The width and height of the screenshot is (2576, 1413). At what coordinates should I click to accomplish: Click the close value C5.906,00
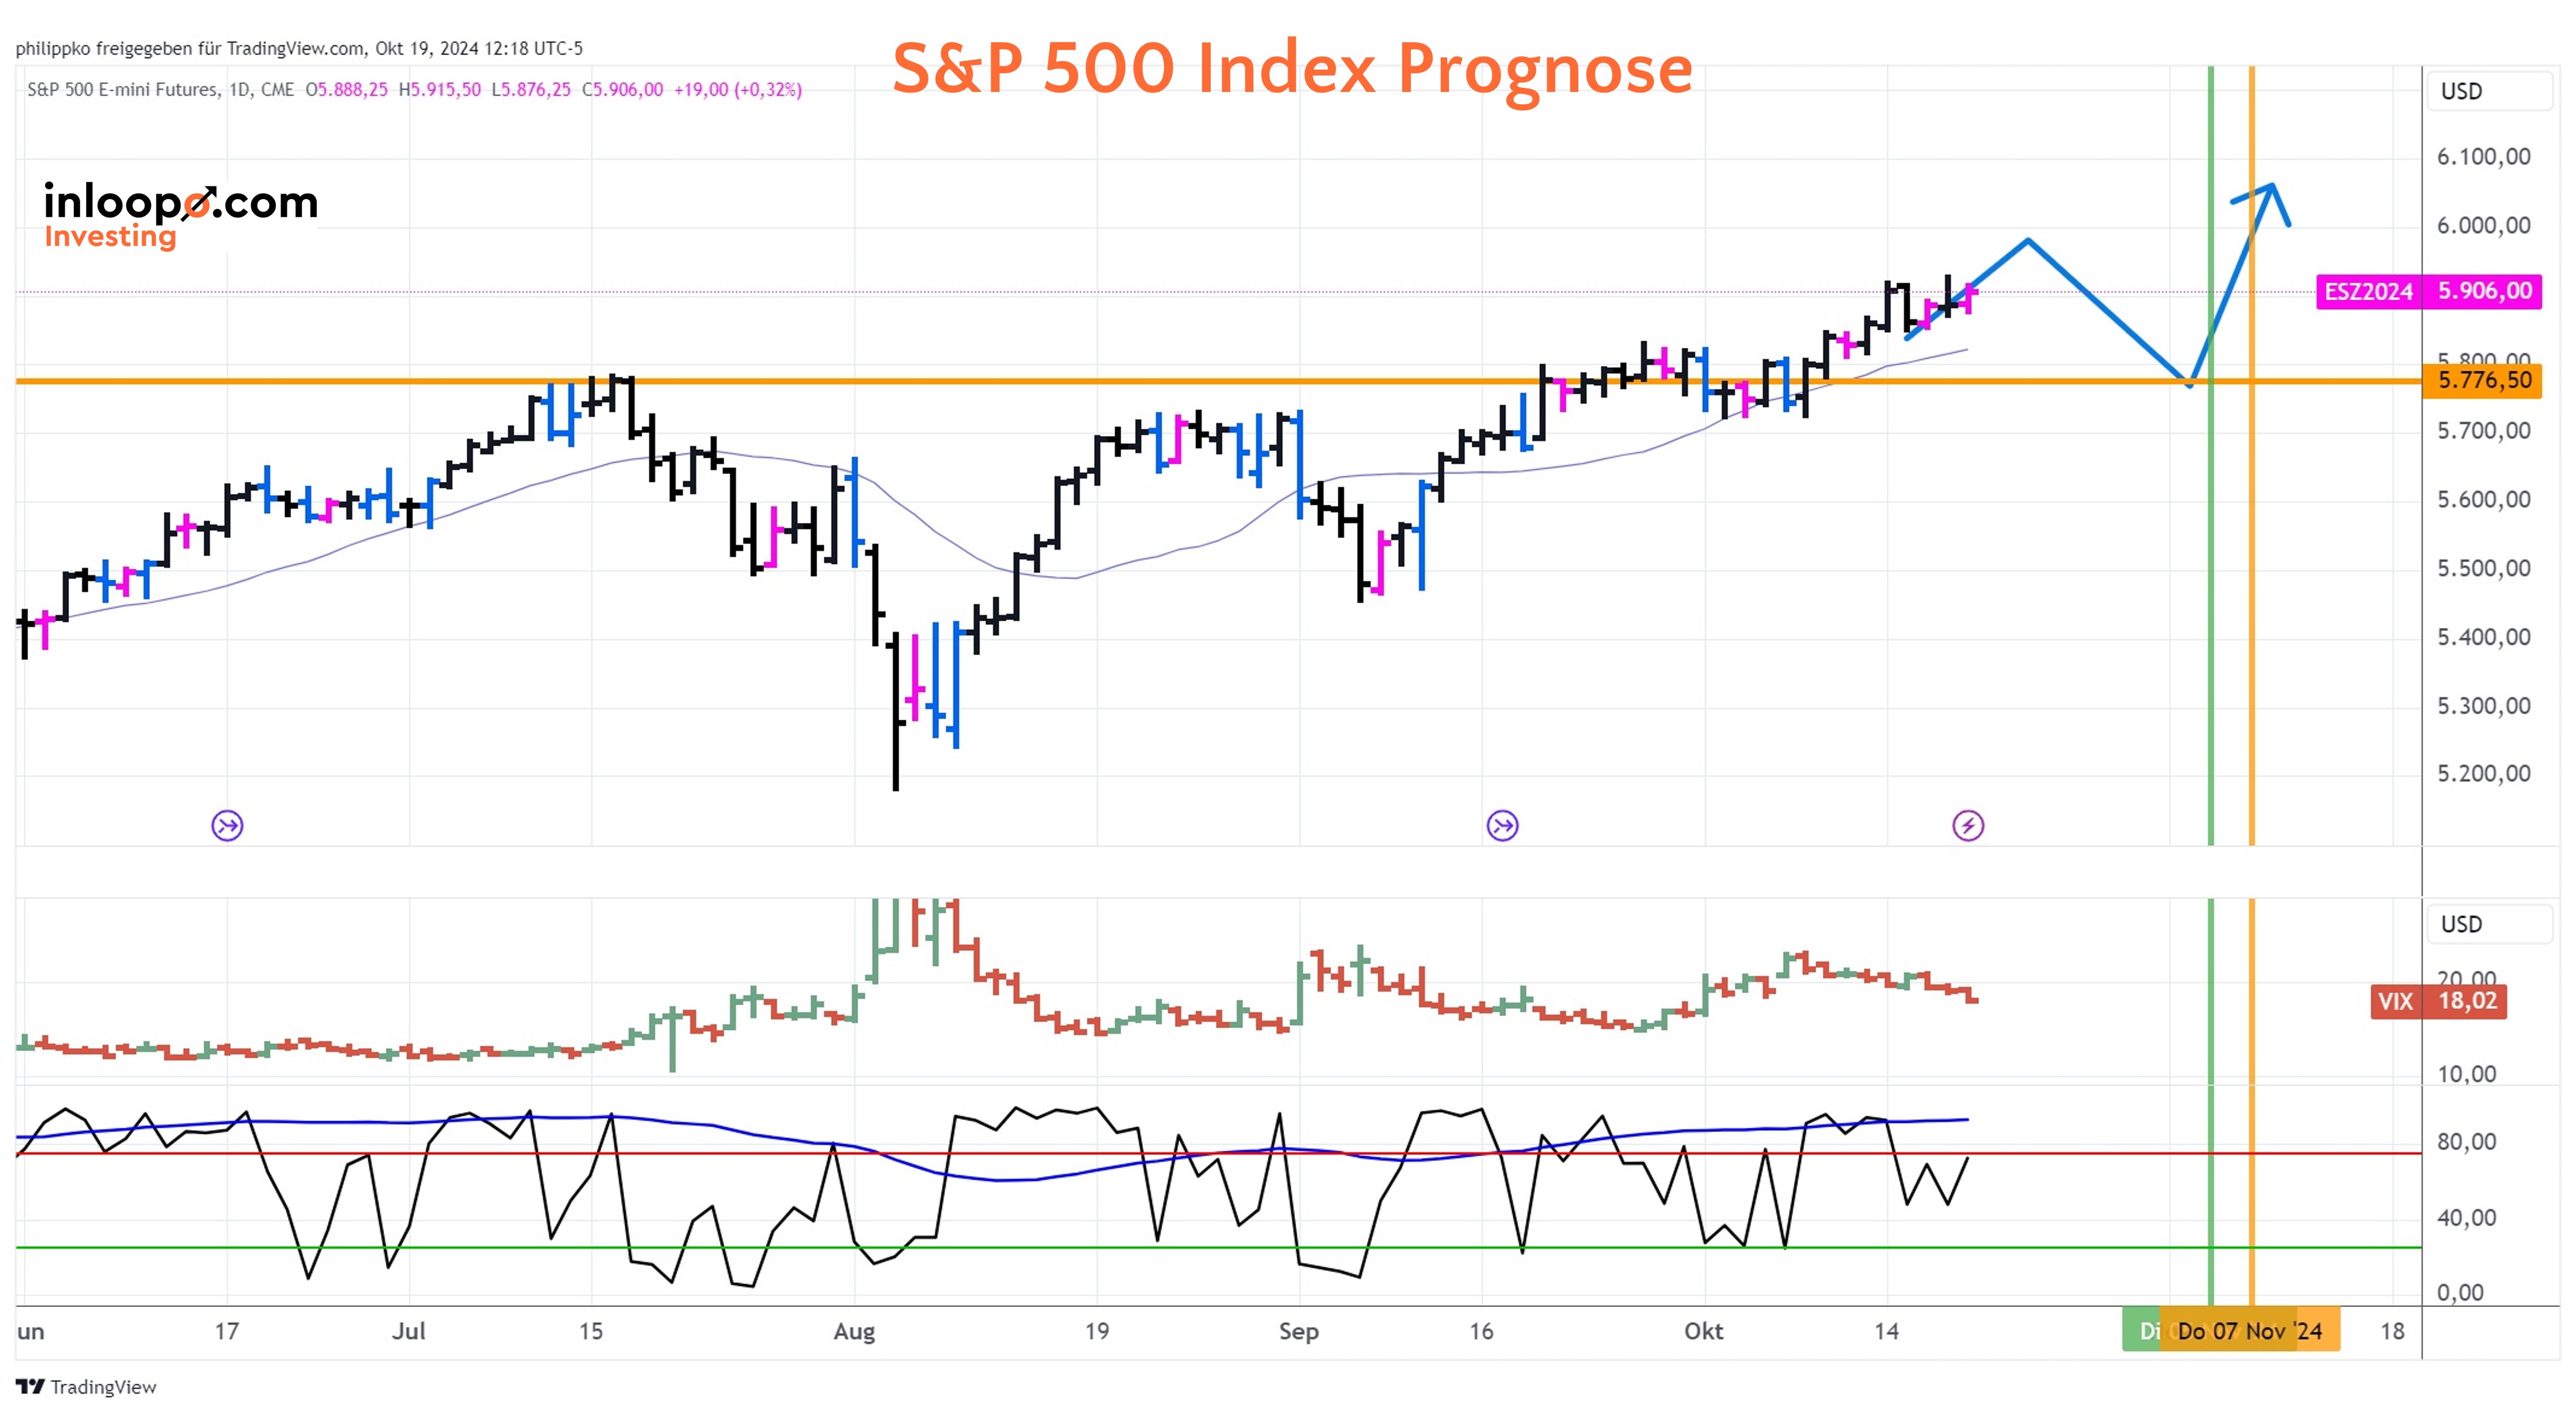tap(622, 90)
